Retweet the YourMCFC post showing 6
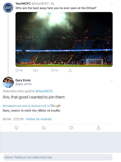 36,70
